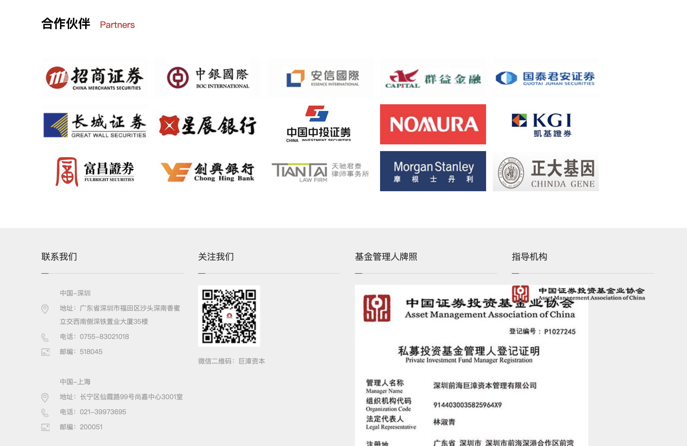Click the China Merchants Securities logo
Screen dimensions: 687x446
click(x=94, y=77)
